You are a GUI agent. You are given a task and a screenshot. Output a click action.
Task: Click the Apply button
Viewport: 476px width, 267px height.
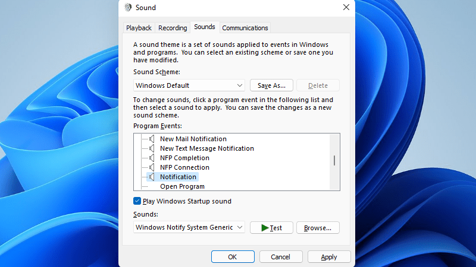[329, 257]
